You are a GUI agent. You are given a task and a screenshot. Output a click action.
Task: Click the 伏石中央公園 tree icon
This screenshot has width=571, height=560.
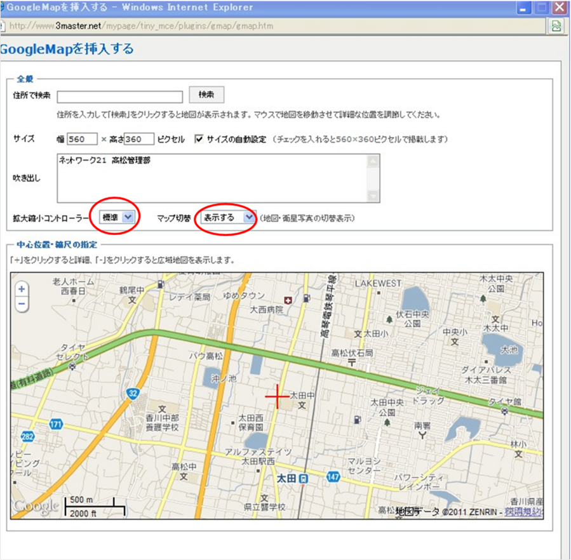coord(389,319)
